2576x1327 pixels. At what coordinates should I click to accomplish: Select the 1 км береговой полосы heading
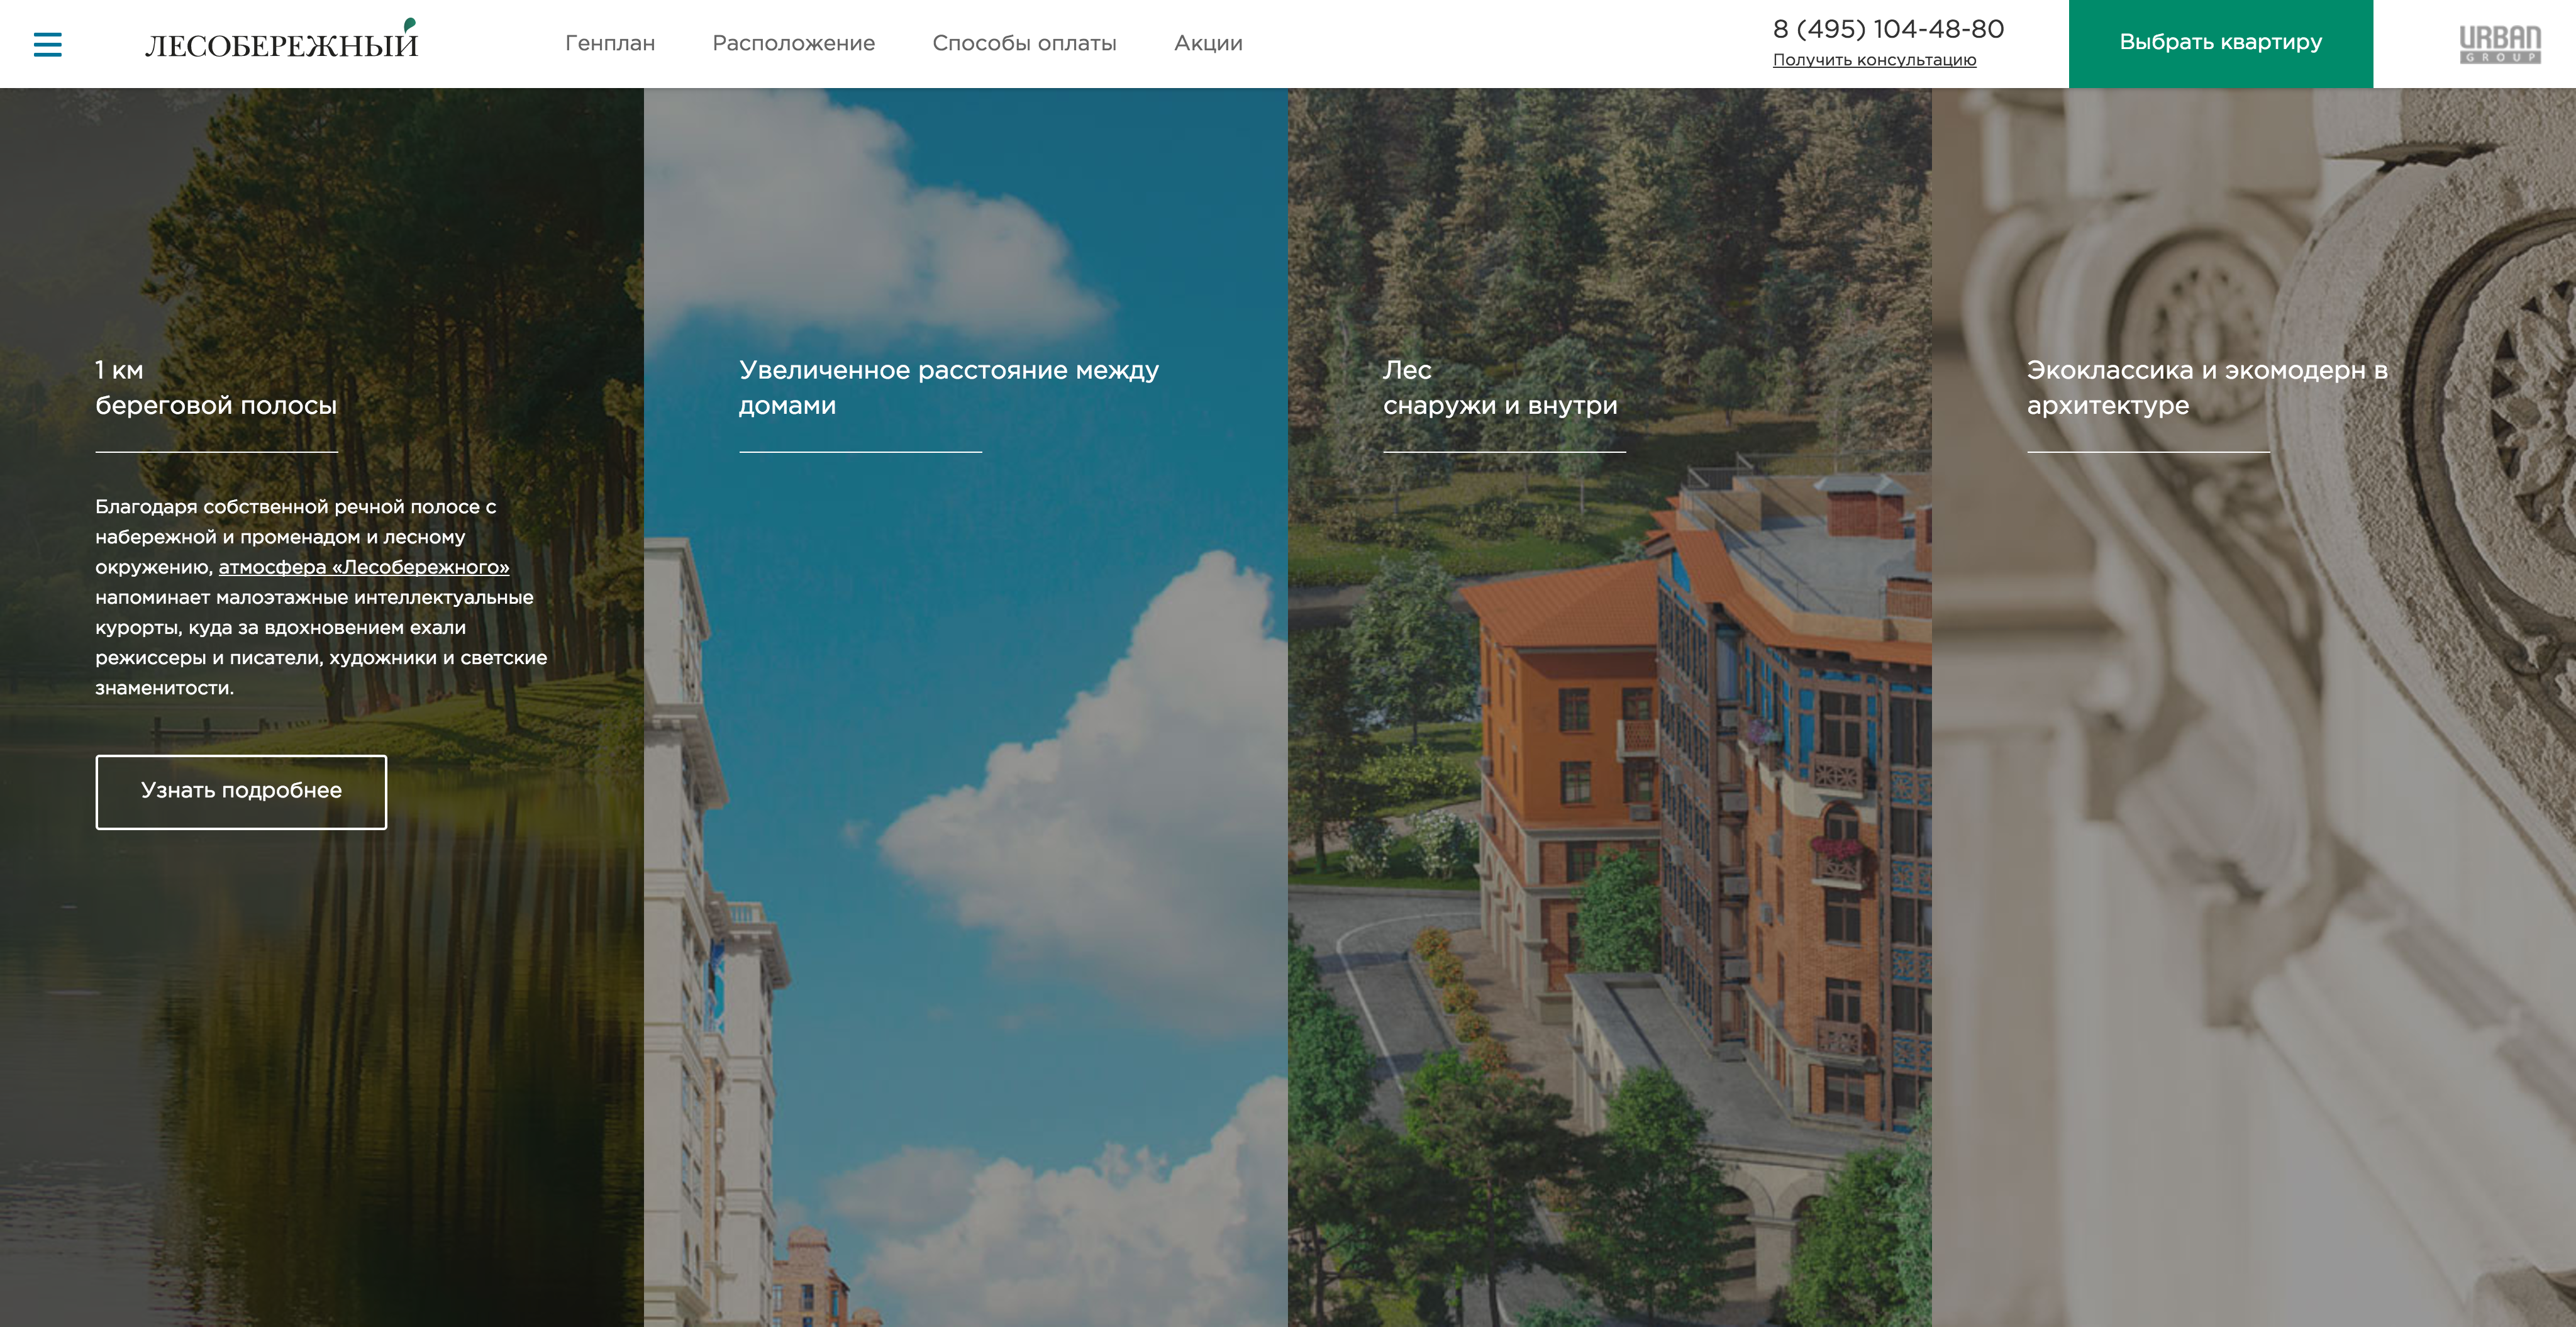click(216, 387)
